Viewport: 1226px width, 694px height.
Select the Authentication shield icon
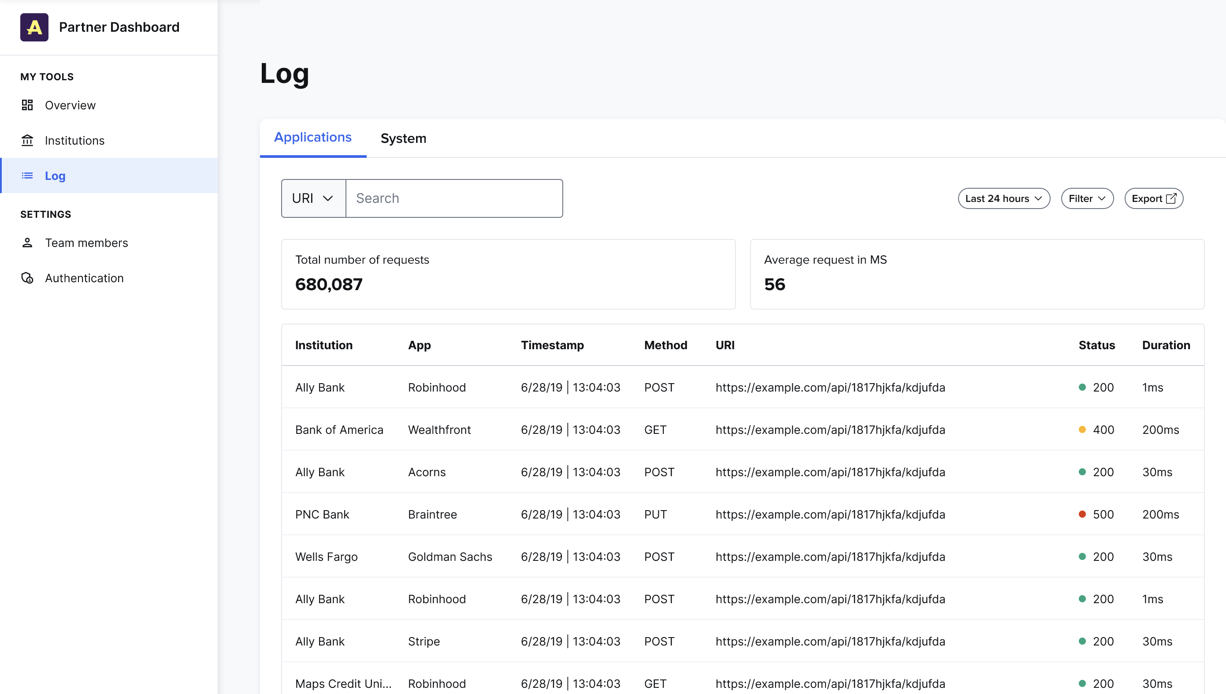tap(27, 278)
